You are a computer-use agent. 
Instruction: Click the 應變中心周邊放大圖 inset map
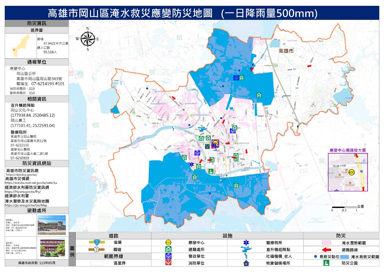(x=348, y=172)
